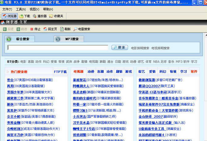Viewport: 207px width, 141px height.
Task: Open the 我是老师 link
Action: pyautogui.click(x=79, y=92)
